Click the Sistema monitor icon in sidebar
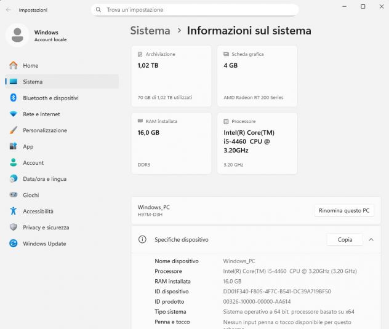 [14, 82]
